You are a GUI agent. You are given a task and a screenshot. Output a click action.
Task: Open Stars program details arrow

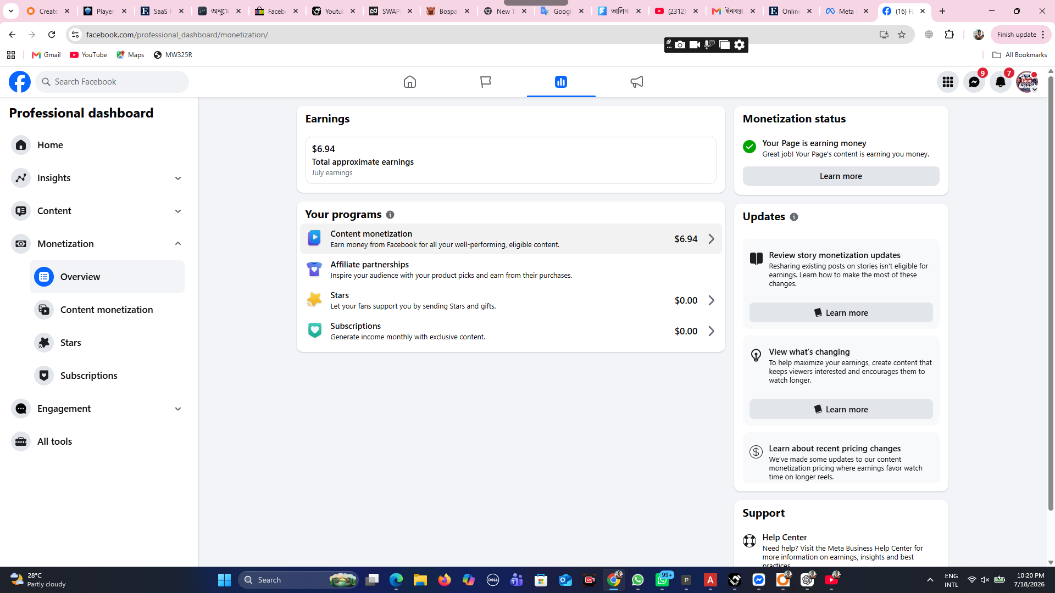coord(711,300)
